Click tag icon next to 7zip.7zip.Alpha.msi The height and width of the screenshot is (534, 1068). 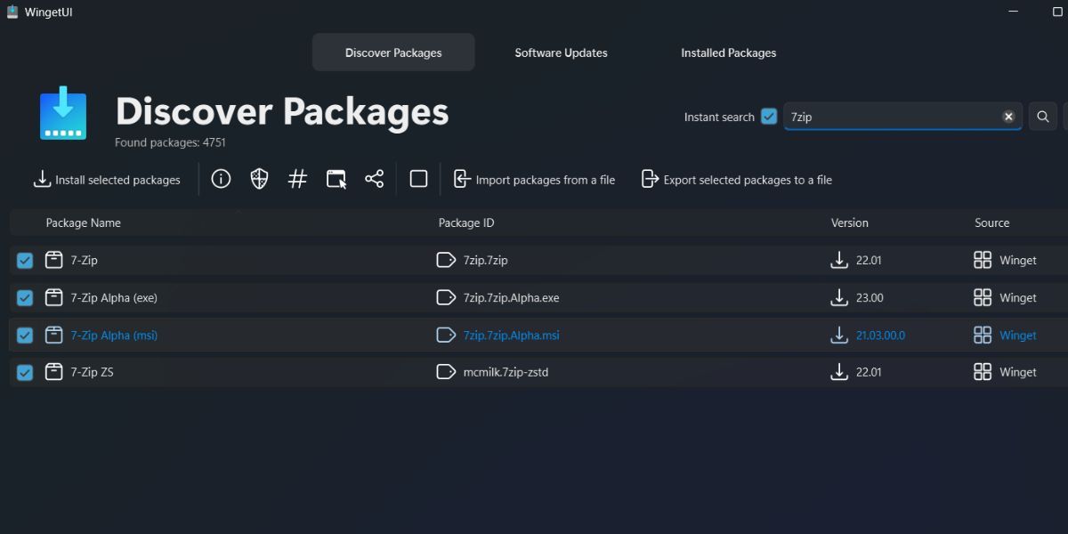446,335
